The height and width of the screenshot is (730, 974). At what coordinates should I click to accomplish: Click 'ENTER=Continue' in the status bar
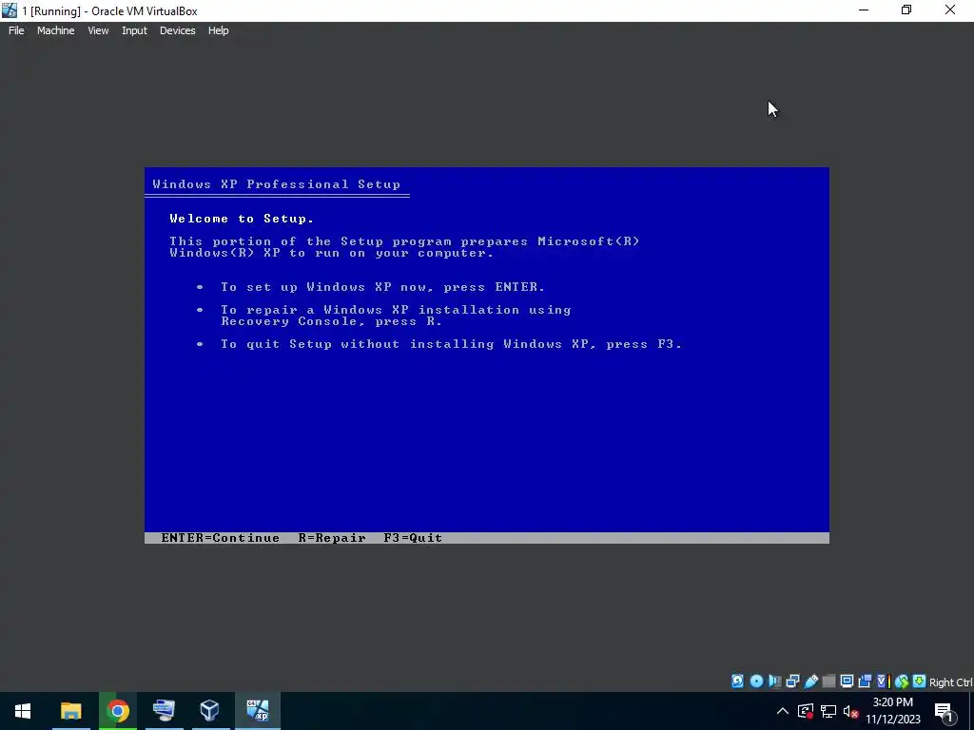coord(220,538)
